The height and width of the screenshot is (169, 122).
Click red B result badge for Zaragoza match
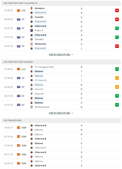click(117, 11)
